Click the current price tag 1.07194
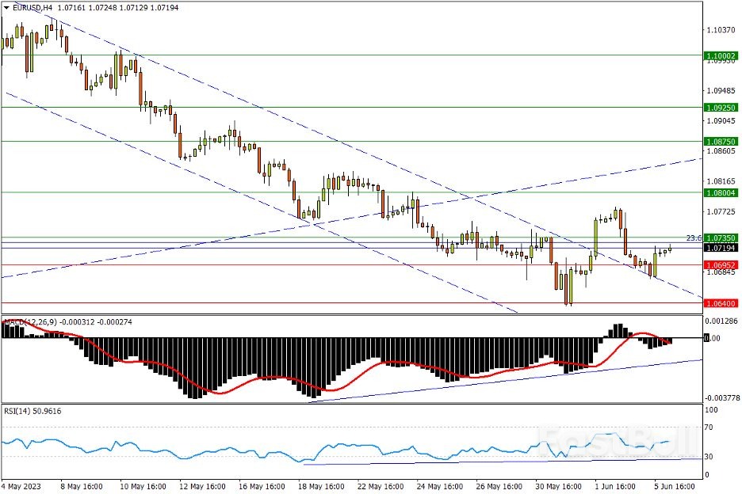 (721, 248)
